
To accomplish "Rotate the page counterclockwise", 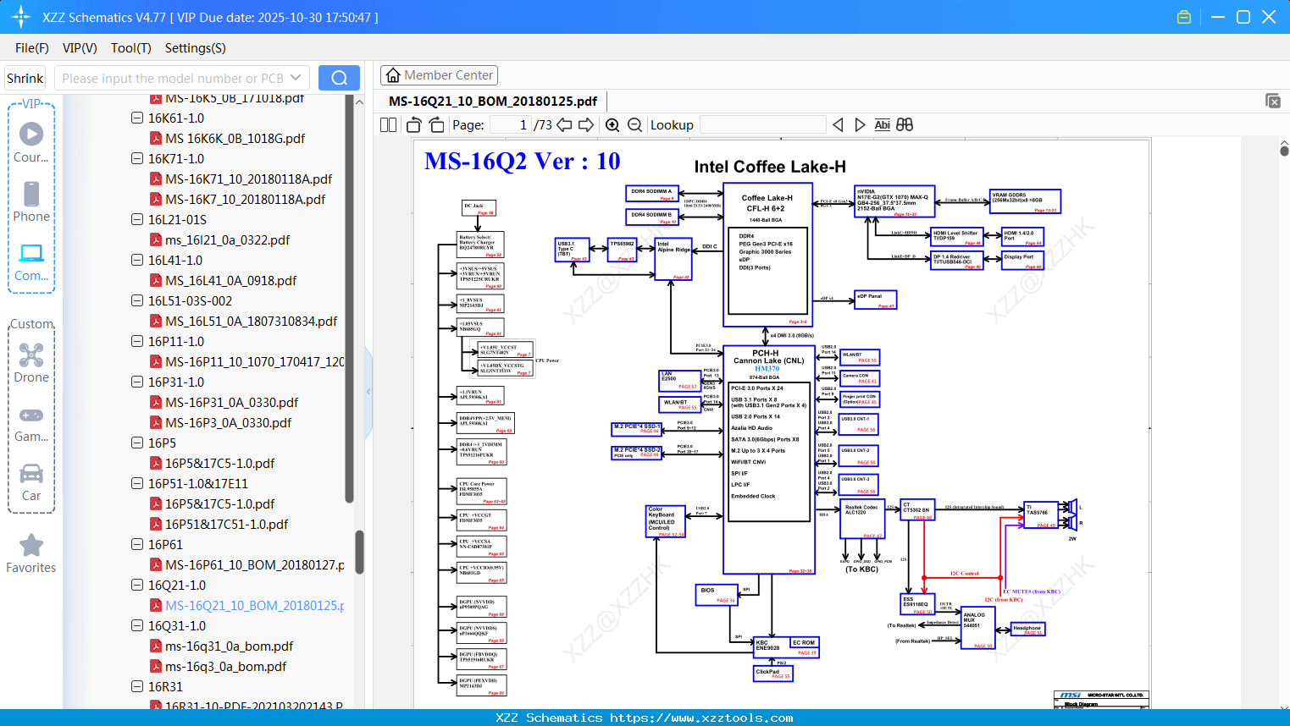I will coord(414,125).
